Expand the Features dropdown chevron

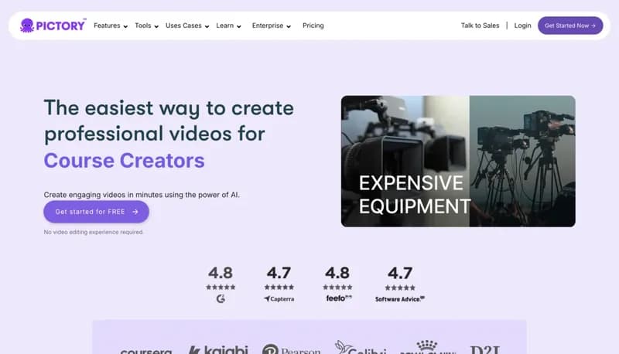[125, 26]
